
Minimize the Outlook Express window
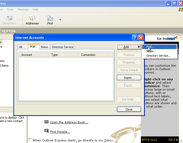click(x=168, y=3)
